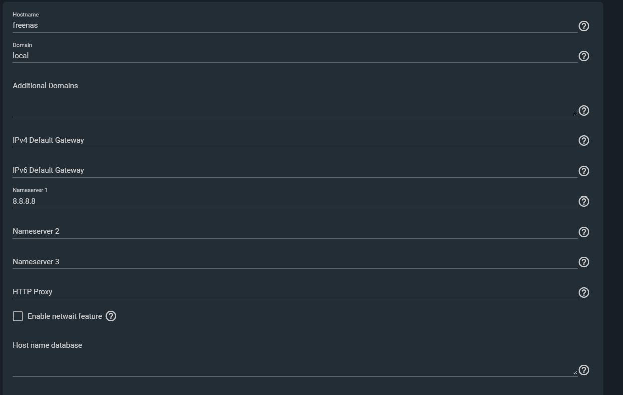Click the Additional Domains text area
Viewport: 623px width, 395px height.
pos(290,106)
